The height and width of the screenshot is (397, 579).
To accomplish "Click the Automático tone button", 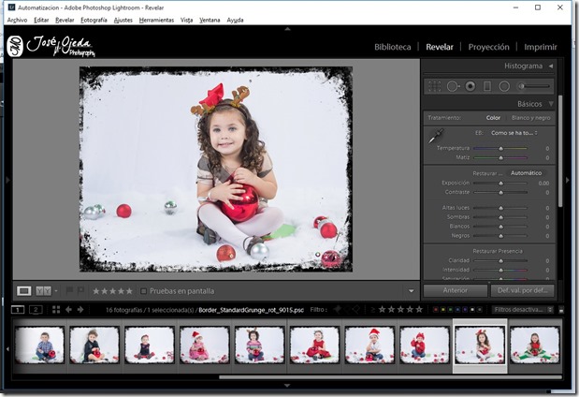I will [527, 172].
